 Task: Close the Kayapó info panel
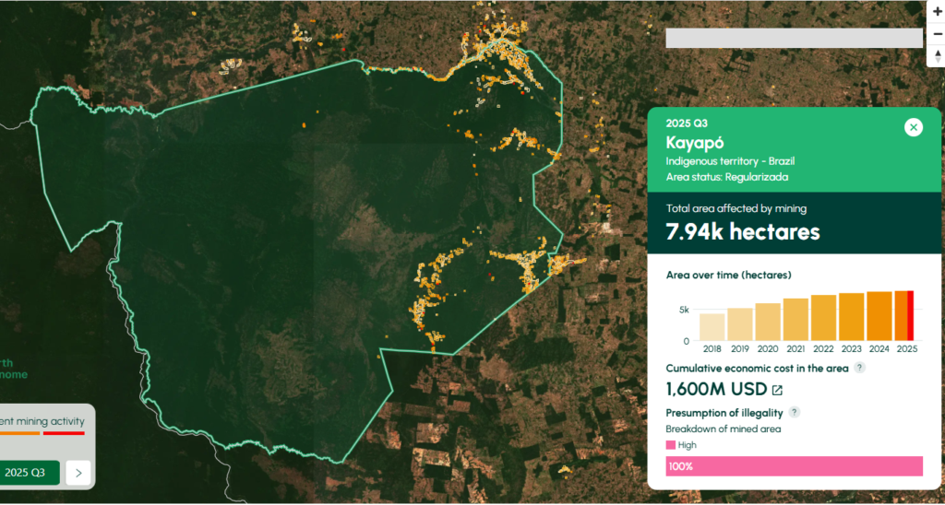[x=913, y=127]
